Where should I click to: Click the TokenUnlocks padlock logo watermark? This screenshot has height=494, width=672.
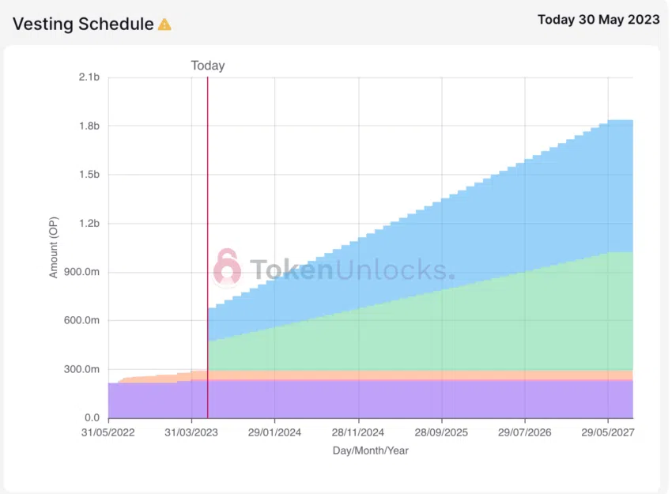pyautogui.click(x=227, y=267)
